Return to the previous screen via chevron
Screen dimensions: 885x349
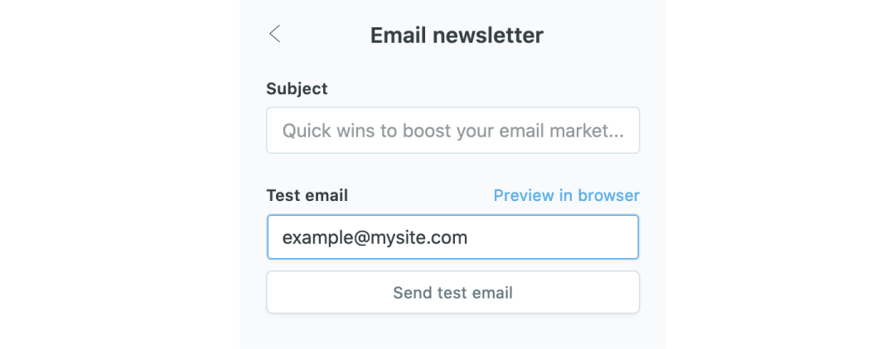[275, 34]
